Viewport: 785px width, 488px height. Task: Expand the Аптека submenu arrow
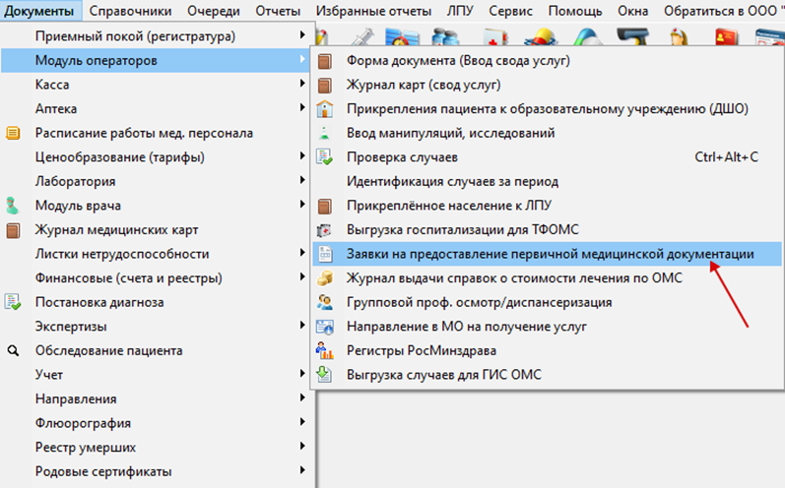(302, 107)
